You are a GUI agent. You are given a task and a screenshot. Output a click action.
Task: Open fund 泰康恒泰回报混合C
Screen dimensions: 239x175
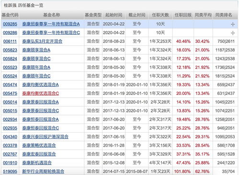41,128
